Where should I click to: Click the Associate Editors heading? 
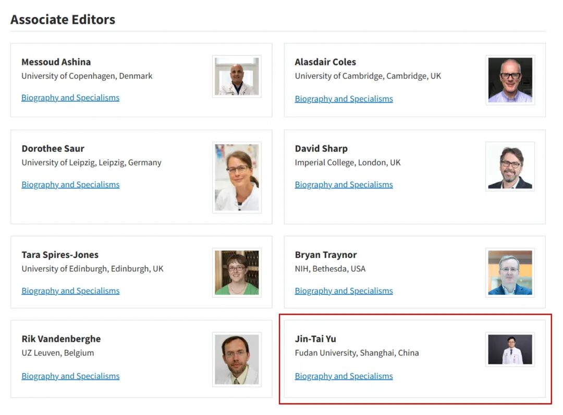[x=63, y=20]
